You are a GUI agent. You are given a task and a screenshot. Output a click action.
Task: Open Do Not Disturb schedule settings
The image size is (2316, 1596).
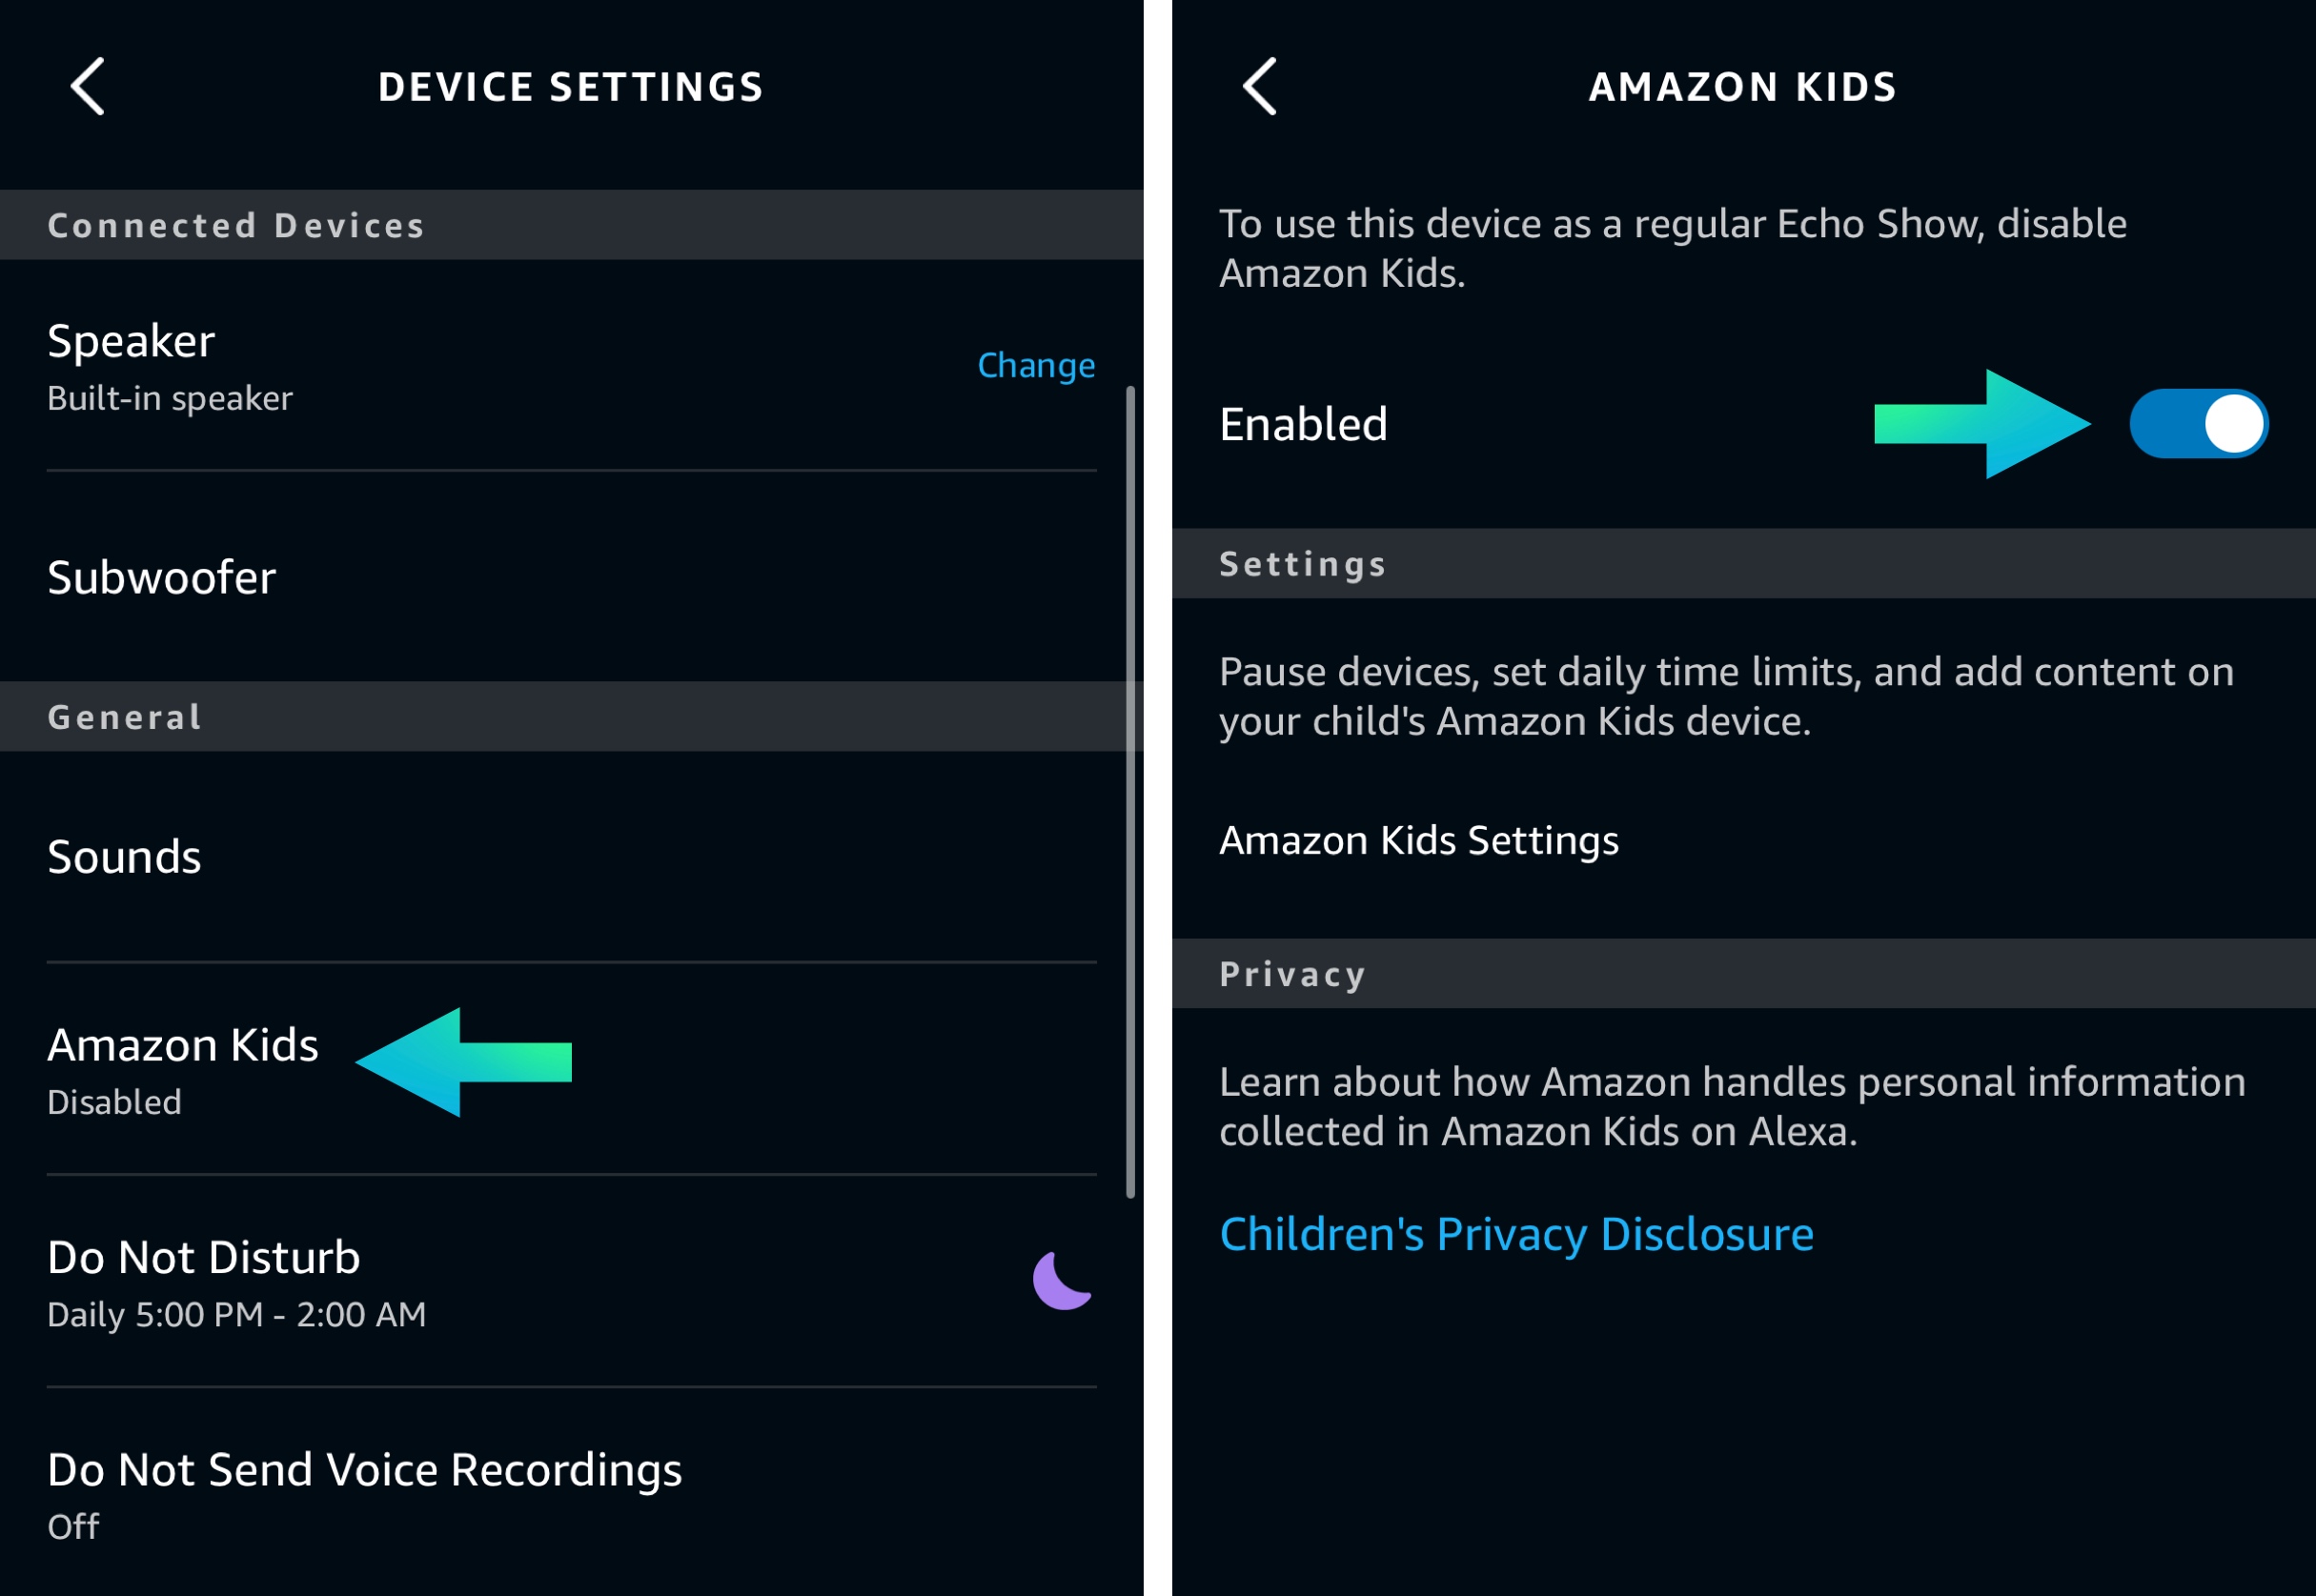click(x=236, y=1282)
